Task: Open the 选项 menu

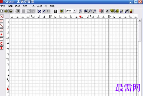Action: point(17,6)
